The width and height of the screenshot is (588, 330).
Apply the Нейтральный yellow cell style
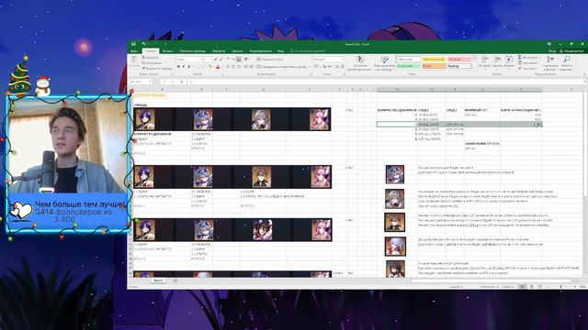434,59
